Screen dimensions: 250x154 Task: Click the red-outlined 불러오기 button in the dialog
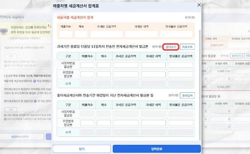[171, 47]
